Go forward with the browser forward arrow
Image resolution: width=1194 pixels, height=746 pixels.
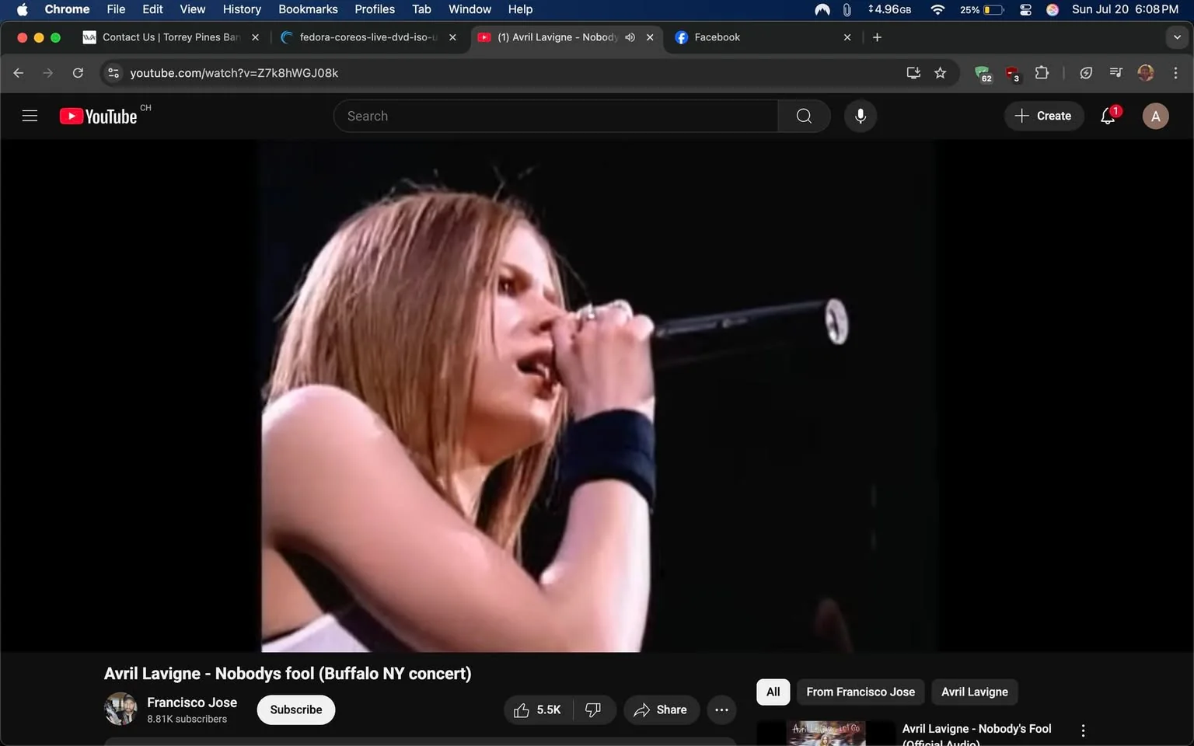click(48, 73)
